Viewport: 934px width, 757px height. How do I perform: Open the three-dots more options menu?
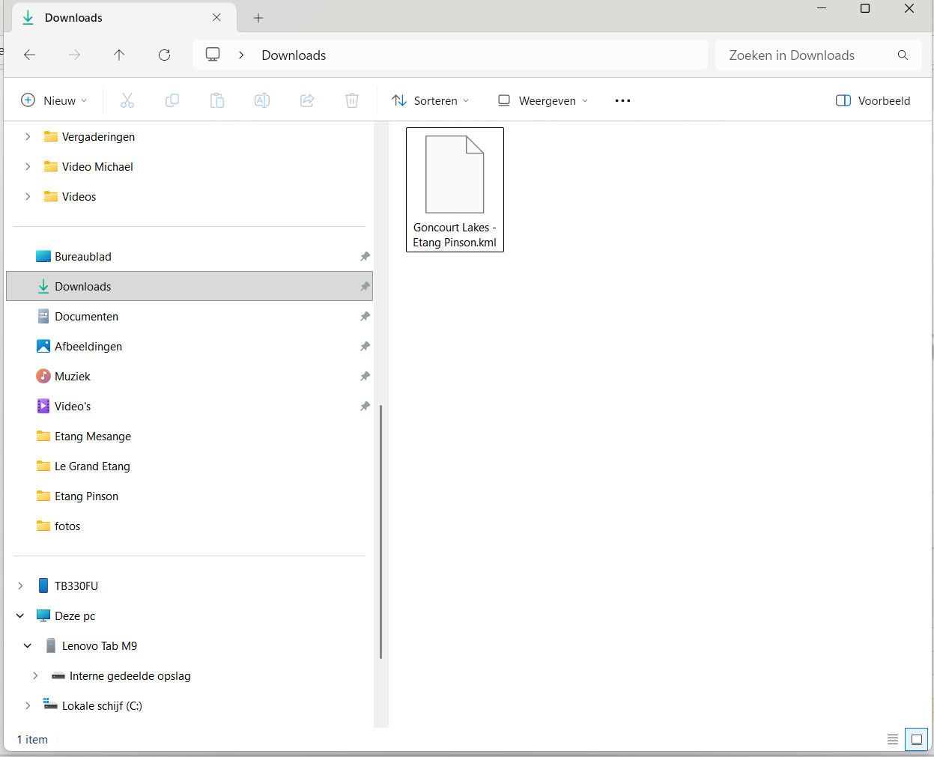pos(622,100)
